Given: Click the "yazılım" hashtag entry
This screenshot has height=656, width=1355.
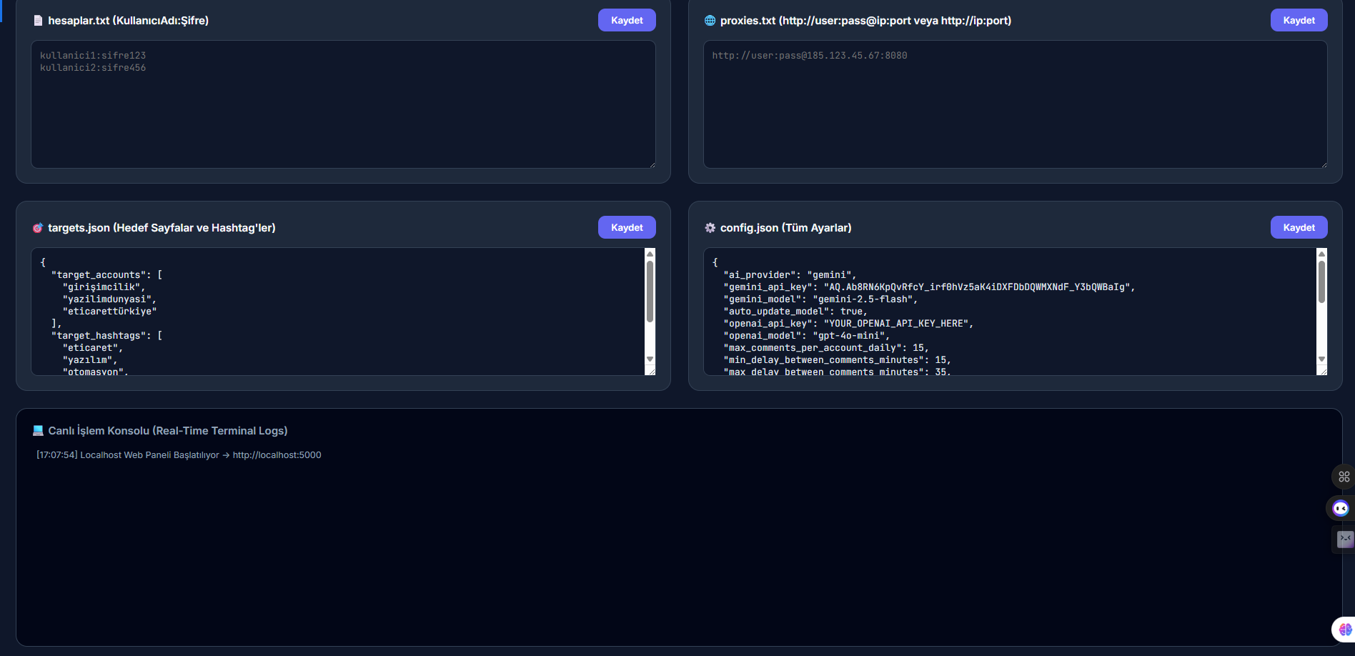Looking at the screenshot, I should point(90,360).
